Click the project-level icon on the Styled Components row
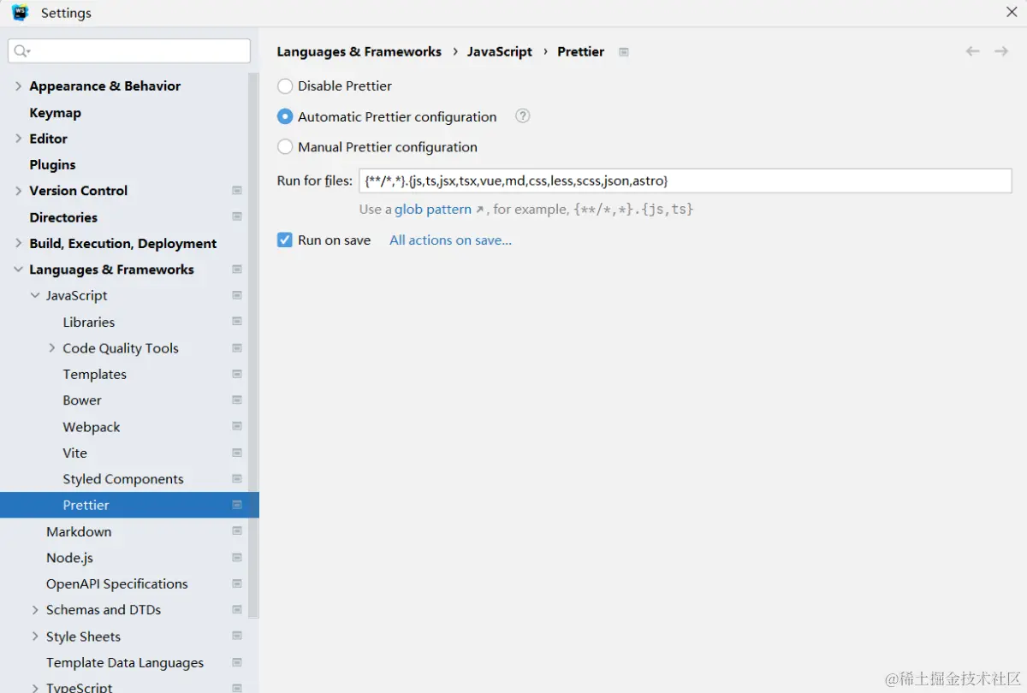 point(237,479)
